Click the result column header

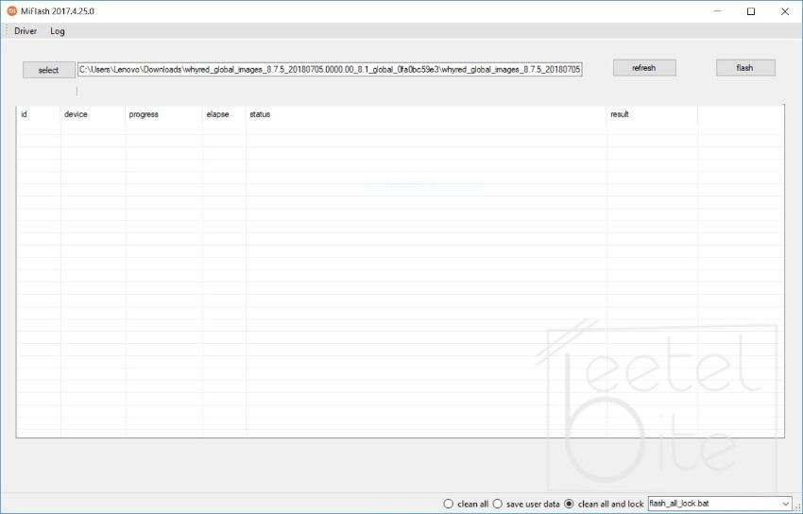coord(652,114)
